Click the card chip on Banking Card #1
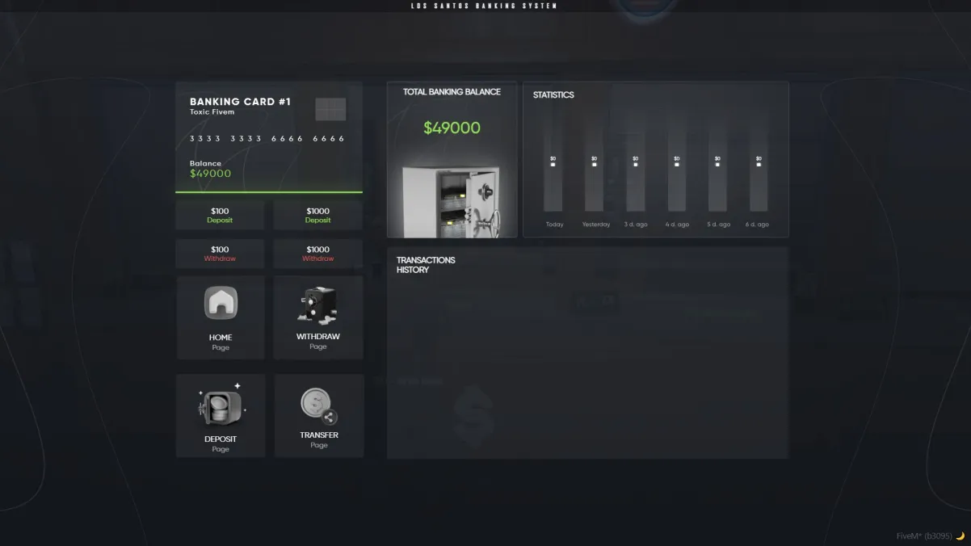971x546 pixels. click(330, 109)
